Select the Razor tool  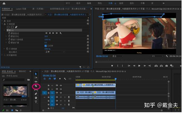click(36, 86)
